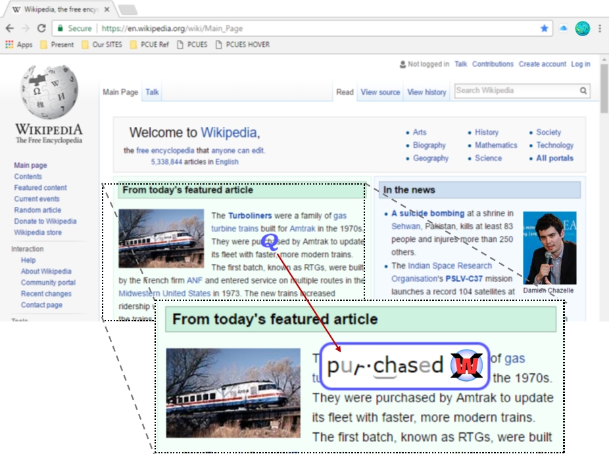Click the Log in link

(x=580, y=64)
